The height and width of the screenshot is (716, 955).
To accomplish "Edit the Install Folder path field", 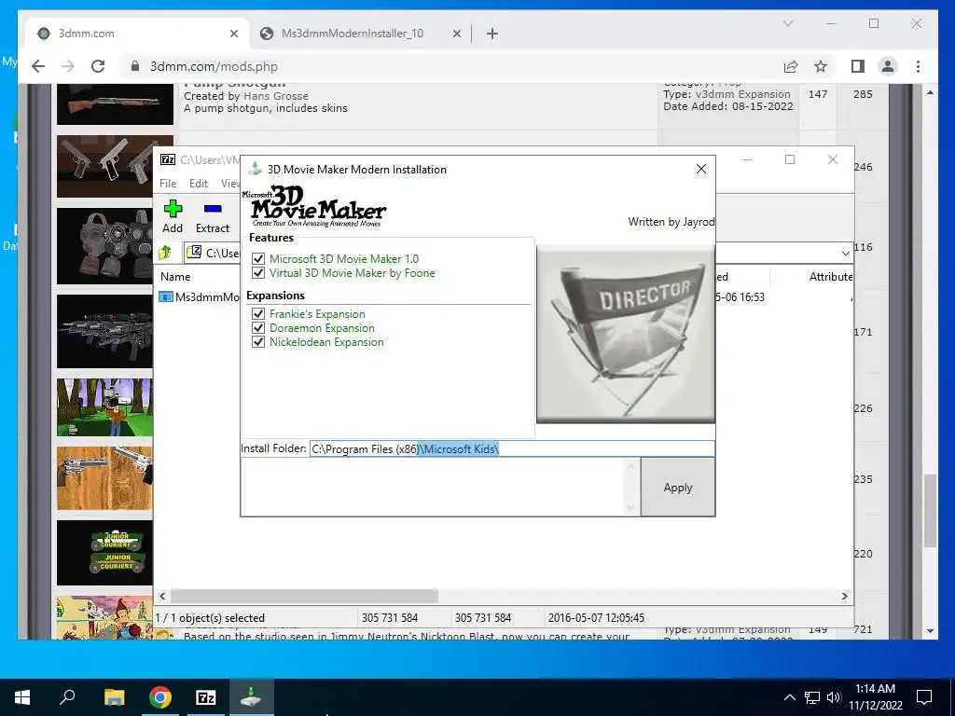I will [512, 449].
